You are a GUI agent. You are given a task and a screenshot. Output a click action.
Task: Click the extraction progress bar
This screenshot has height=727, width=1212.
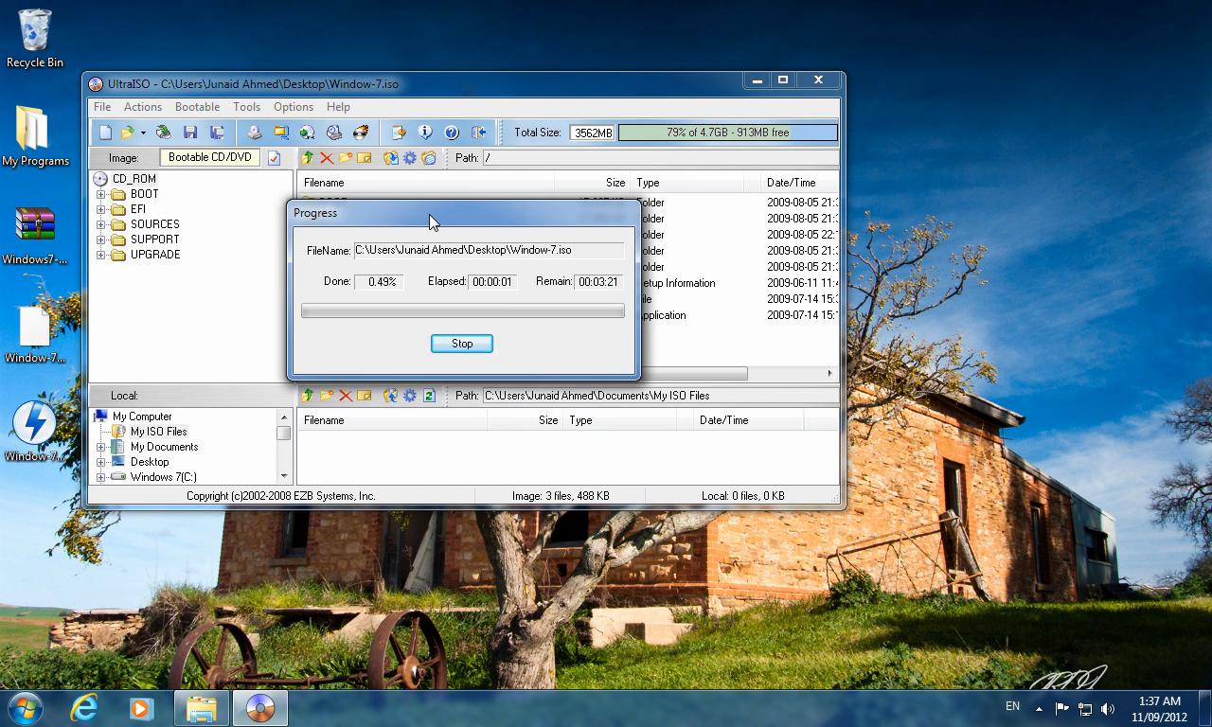tap(462, 310)
